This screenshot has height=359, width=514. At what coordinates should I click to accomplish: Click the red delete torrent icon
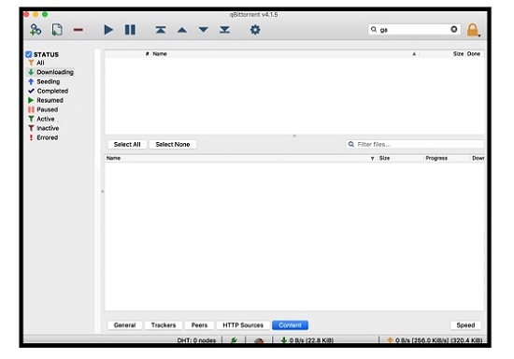(78, 30)
